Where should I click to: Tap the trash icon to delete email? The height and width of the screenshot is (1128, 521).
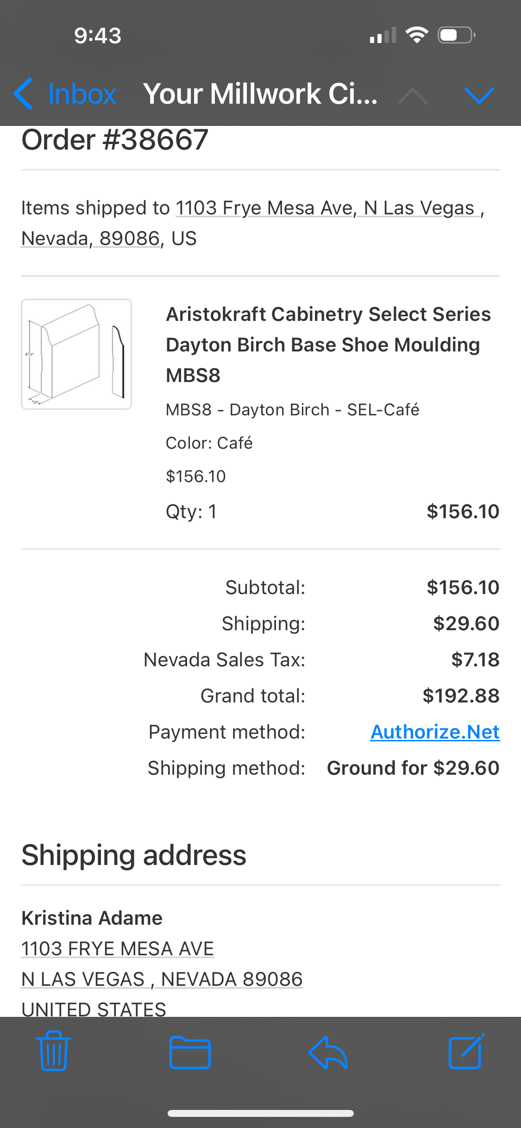[54, 1051]
